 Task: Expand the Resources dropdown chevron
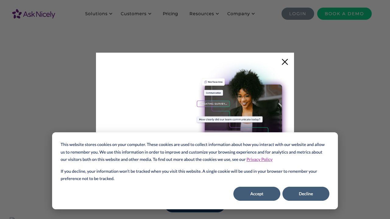pyautogui.click(x=217, y=14)
